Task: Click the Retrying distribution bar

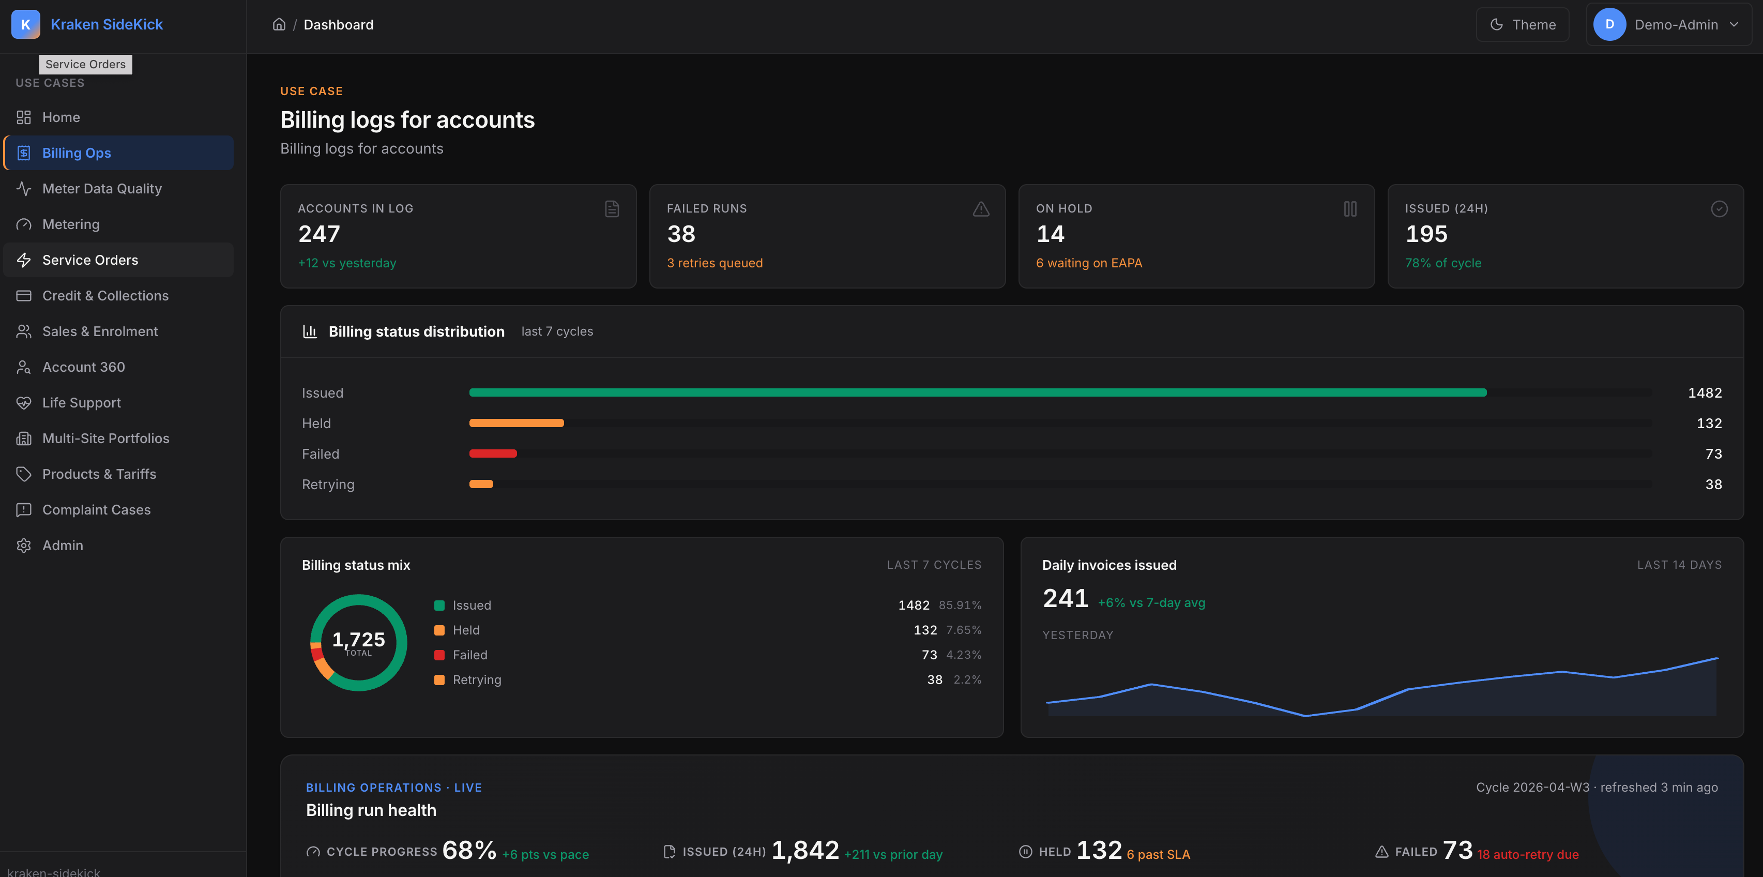Action: tap(481, 484)
